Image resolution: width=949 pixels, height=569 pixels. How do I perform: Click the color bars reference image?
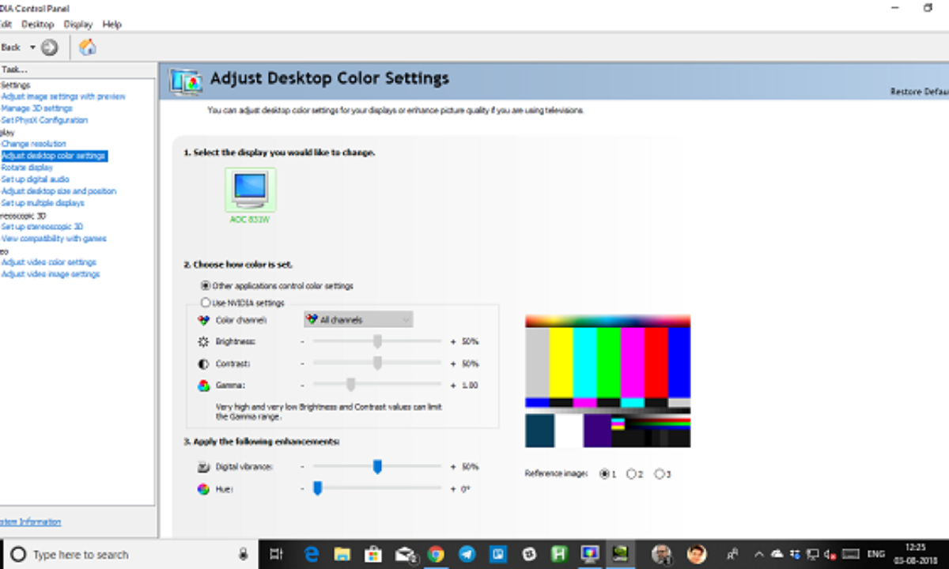pyautogui.click(x=607, y=381)
